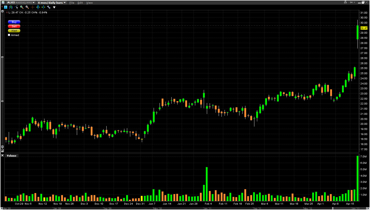Toggle the Armed checkbox
Image resolution: width=370 pixels, height=210 pixels.
click(x=9, y=35)
